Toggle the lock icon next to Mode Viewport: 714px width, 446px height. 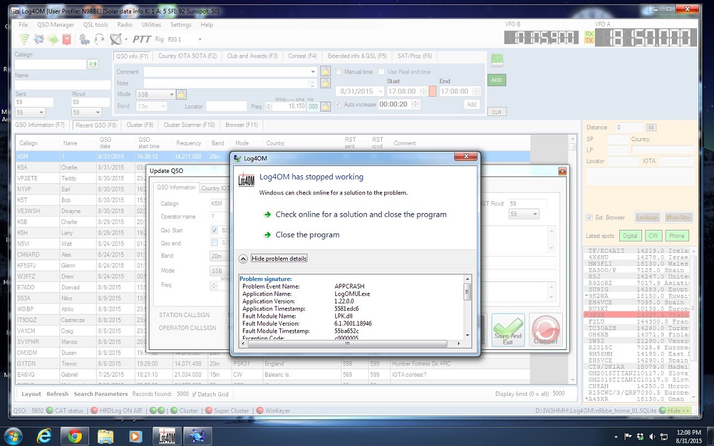click(x=181, y=94)
